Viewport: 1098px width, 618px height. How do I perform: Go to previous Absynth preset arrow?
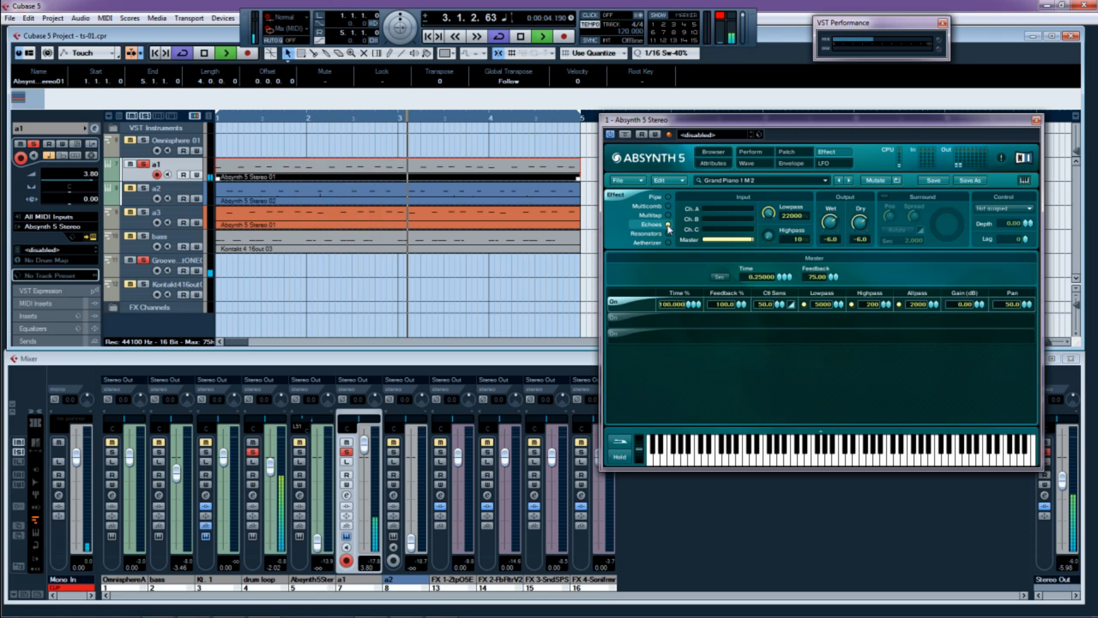point(839,180)
